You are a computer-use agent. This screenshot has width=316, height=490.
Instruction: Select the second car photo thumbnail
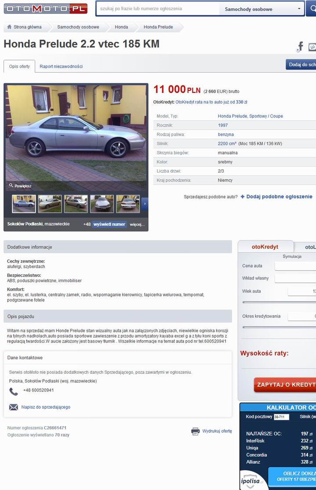pos(50,204)
